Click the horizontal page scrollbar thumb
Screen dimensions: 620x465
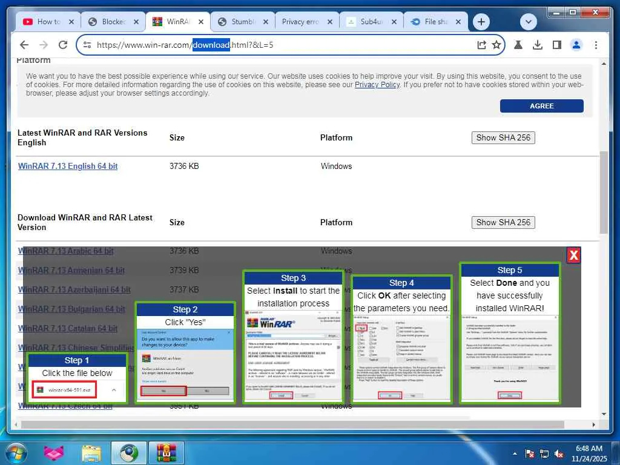tap(292, 424)
